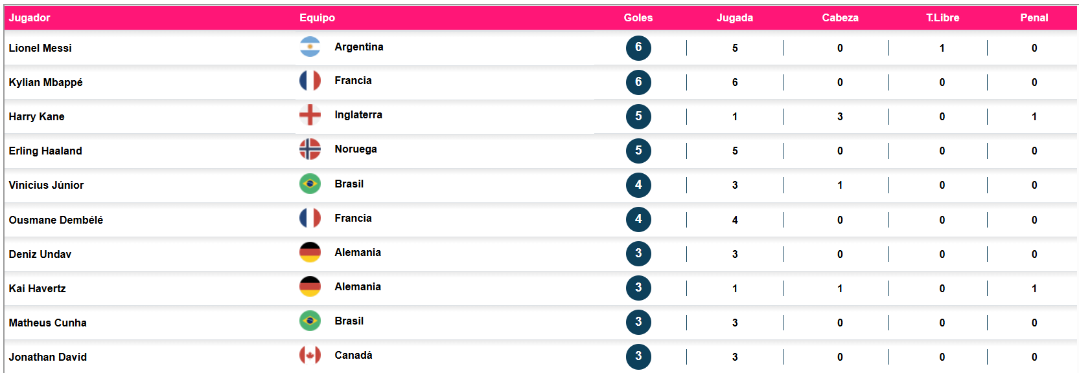Click Harry Kane's 5 goals badge
This screenshot has width=1079, height=373.
click(x=638, y=116)
